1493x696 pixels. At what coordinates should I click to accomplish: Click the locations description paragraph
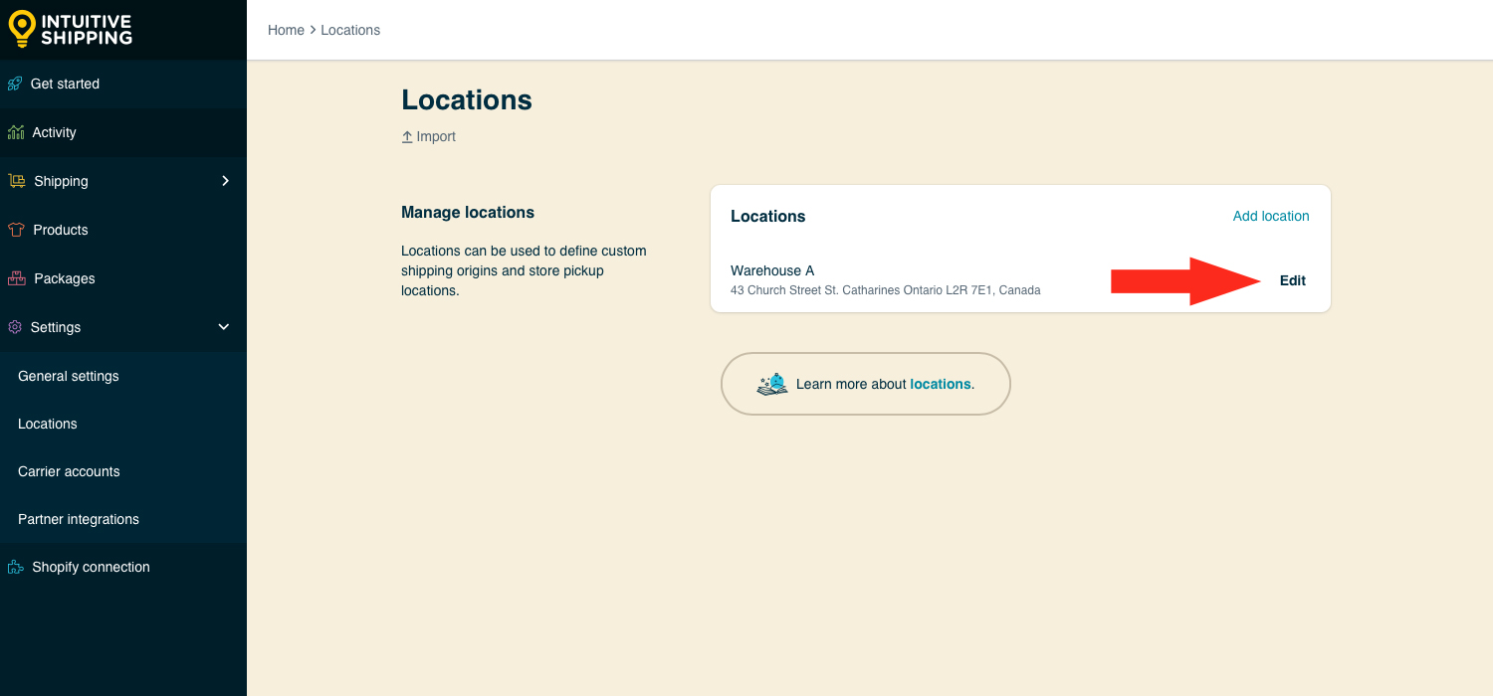coord(524,270)
